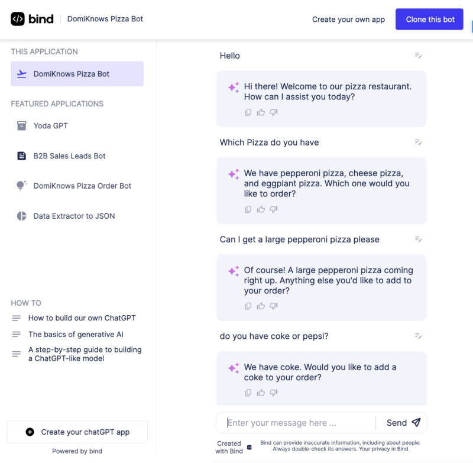Edit the 'do you have coke or pepsi?' message
The height and width of the screenshot is (463, 473).
(418, 335)
